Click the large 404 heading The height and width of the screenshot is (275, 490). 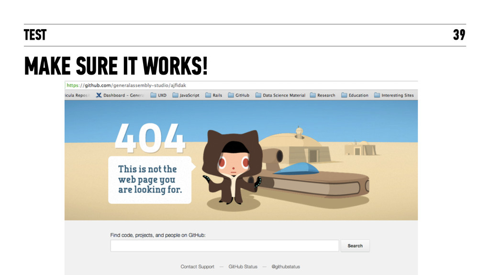click(150, 138)
